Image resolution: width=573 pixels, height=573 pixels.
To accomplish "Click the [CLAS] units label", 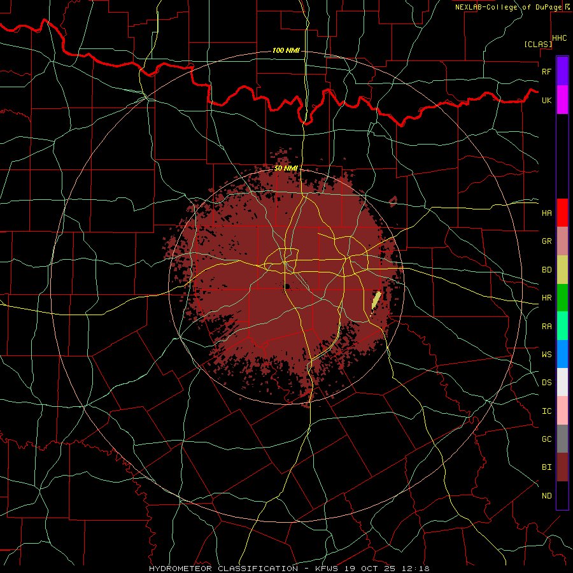I will 538,44.
